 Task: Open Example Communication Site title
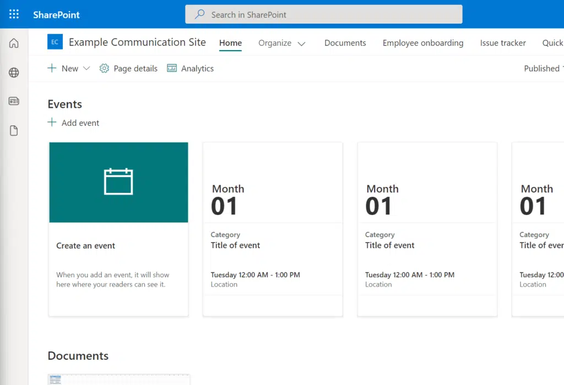click(137, 42)
